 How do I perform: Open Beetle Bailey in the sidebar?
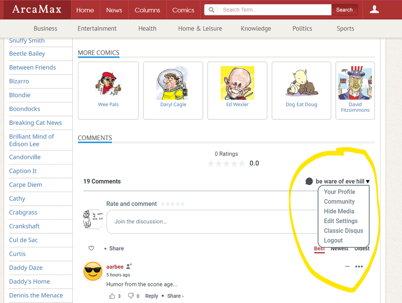tap(27, 54)
